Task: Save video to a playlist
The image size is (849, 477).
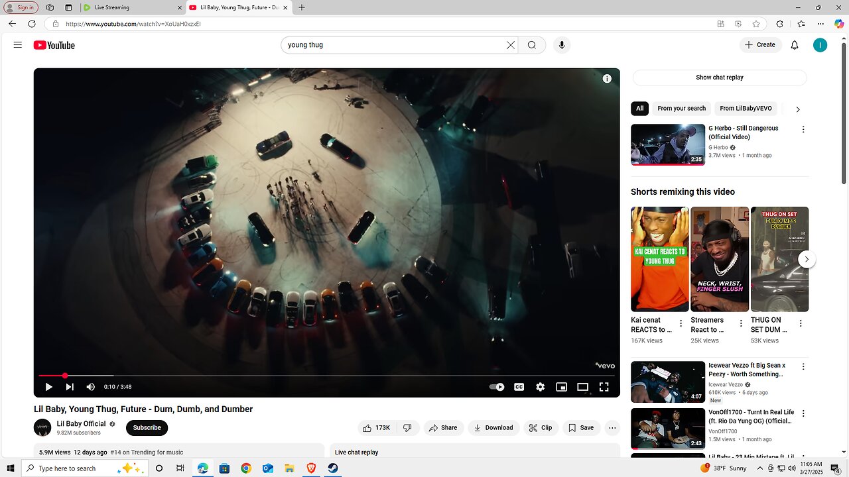Action: click(x=581, y=428)
